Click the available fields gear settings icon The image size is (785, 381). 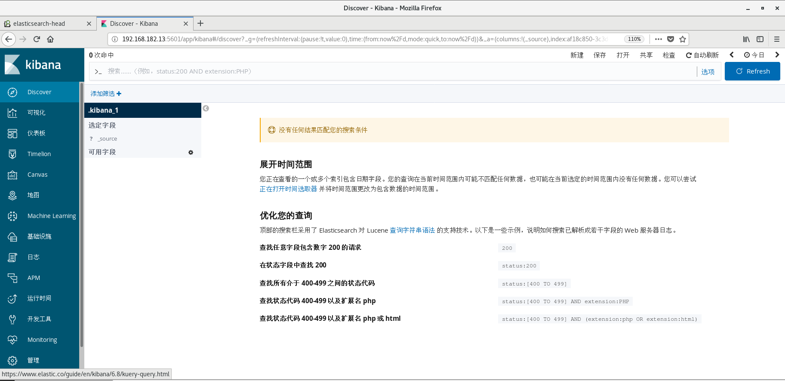(191, 152)
